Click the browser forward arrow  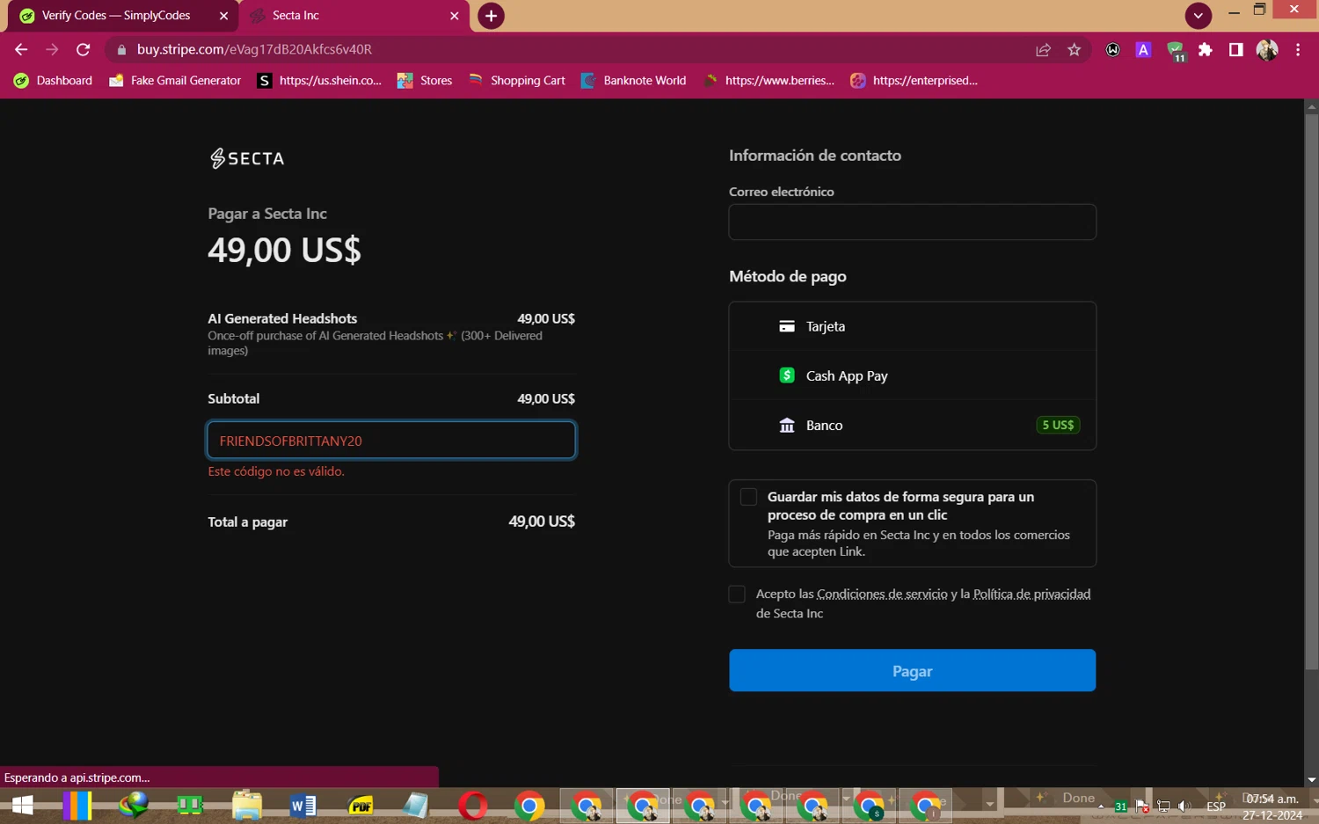(52, 49)
